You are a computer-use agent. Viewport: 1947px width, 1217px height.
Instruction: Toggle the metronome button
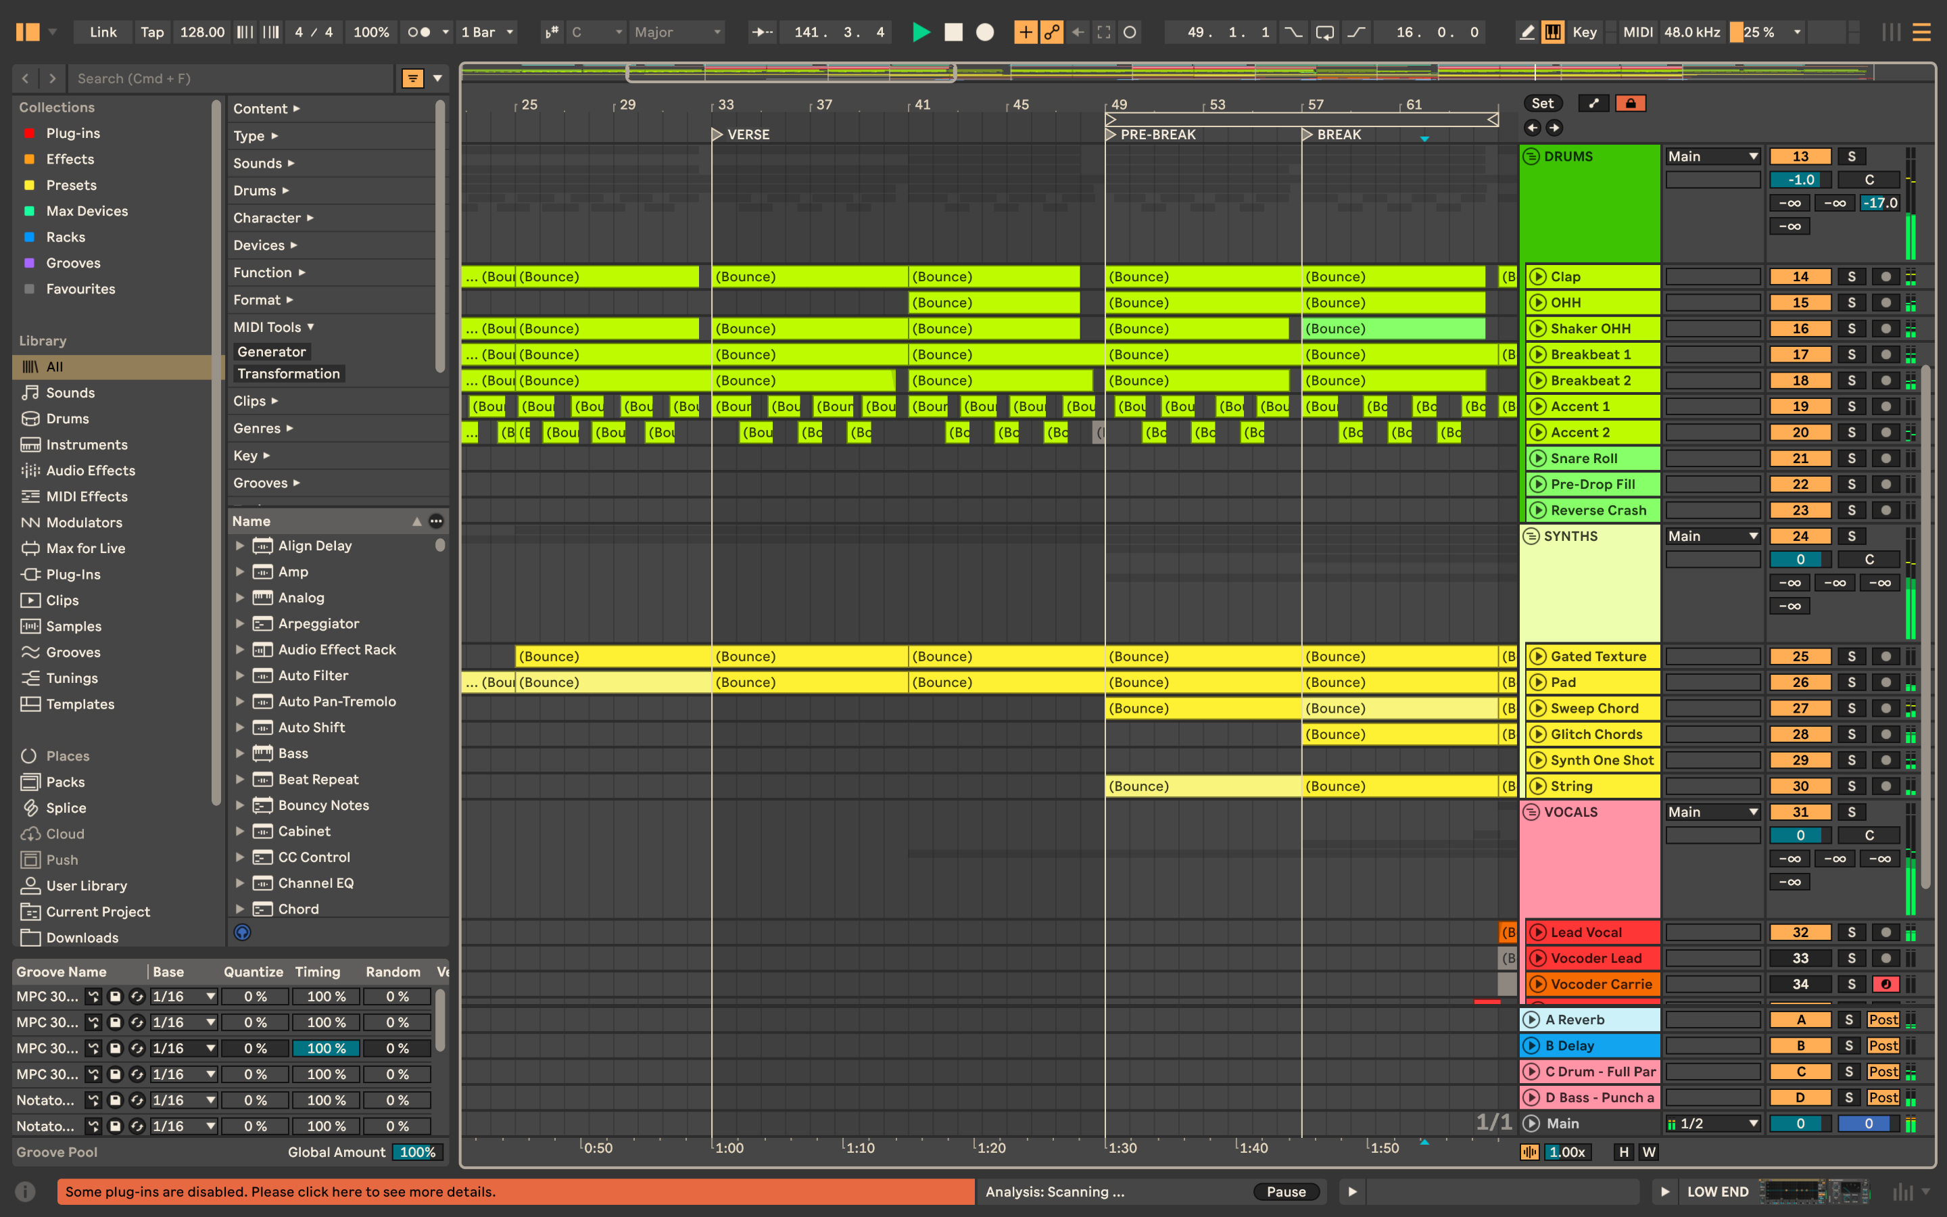[x=419, y=32]
